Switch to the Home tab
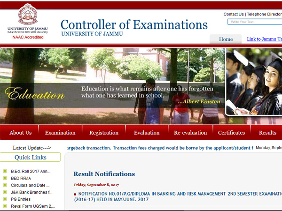This screenshot has height=211, width=282. (226, 39)
